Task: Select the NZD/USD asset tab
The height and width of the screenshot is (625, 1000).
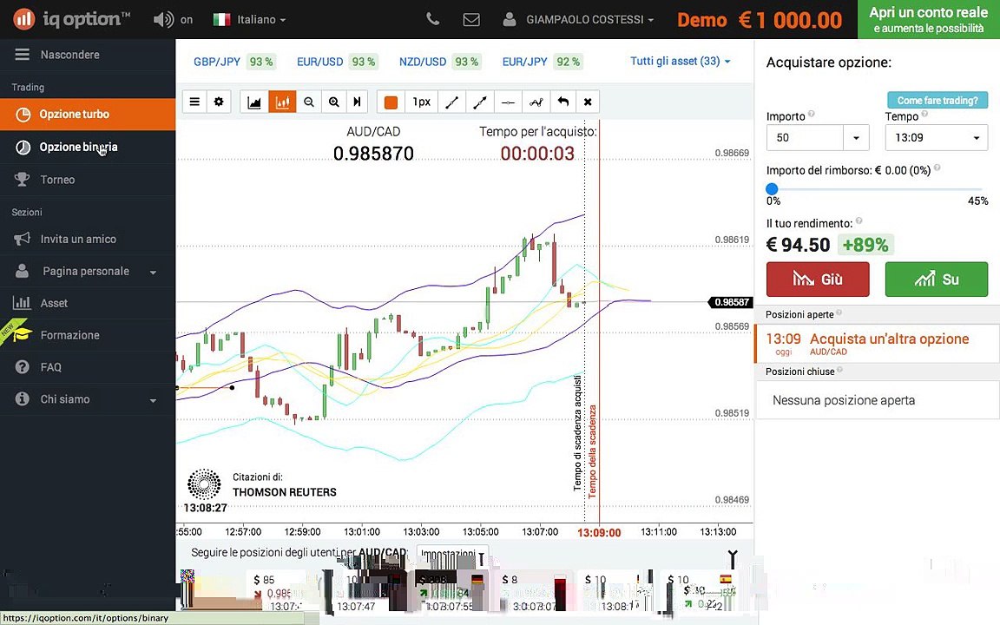Action: (439, 62)
